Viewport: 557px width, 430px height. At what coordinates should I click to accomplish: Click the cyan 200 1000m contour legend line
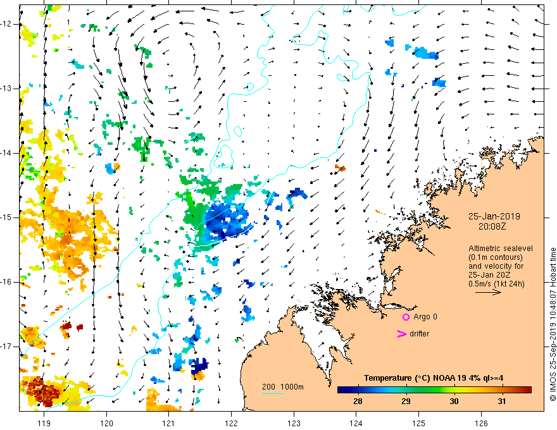[272, 393]
